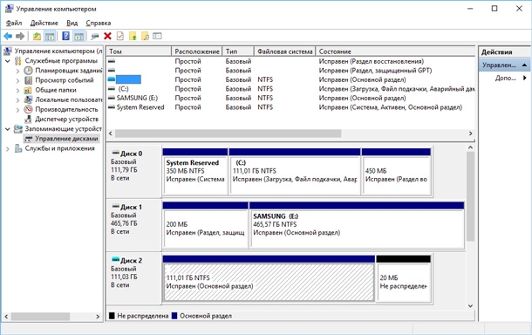Screen dimensions: 532x335
Task: Click the disk view scroll down arrow
Action: tap(470, 306)
